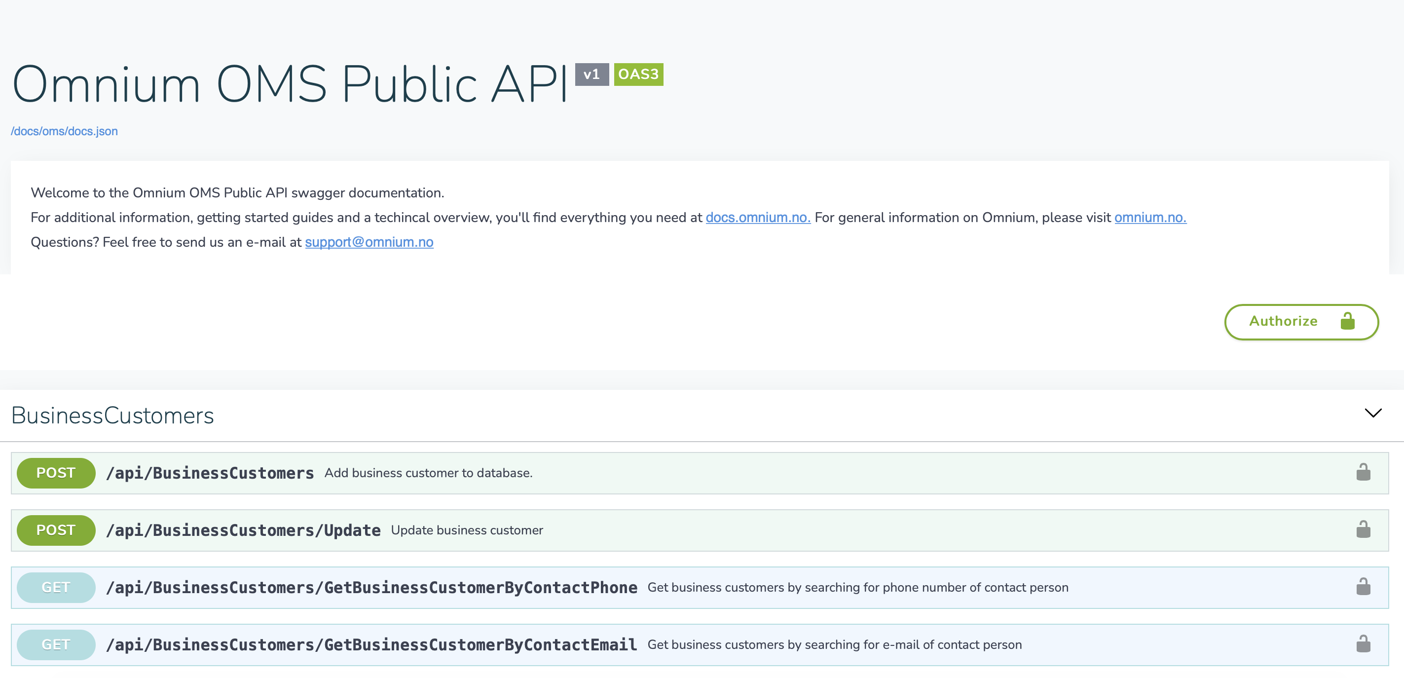Screen dimensions: 1404x678
Task: Click the lock icon on /api/BusinessCustomers/Update row
Action: pyautogui.click(x=1363, y=529)
